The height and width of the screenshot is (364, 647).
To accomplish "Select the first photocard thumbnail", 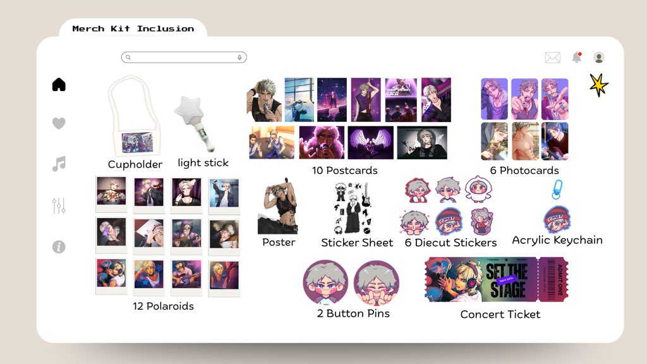I will click(494, 99).
